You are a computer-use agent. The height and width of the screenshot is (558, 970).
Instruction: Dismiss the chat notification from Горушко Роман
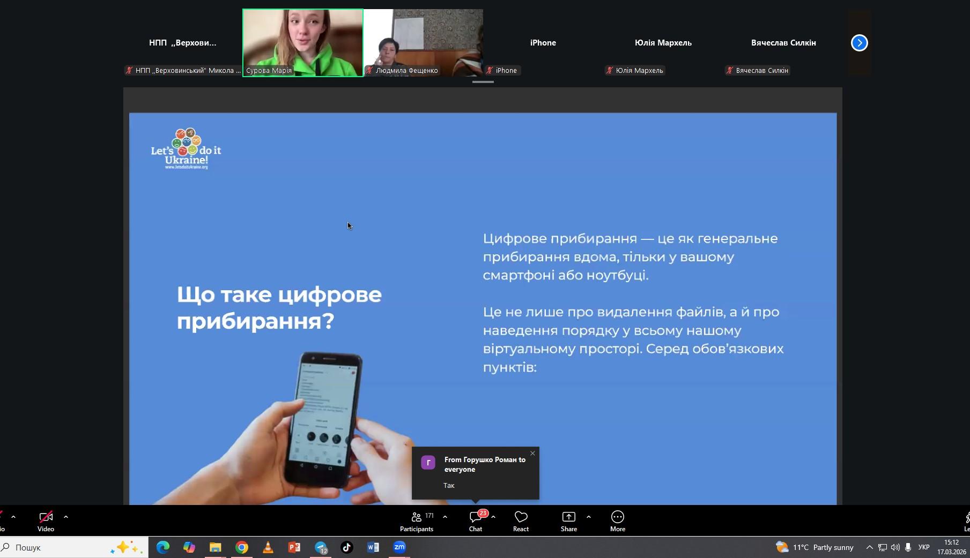tap(532, 454)
